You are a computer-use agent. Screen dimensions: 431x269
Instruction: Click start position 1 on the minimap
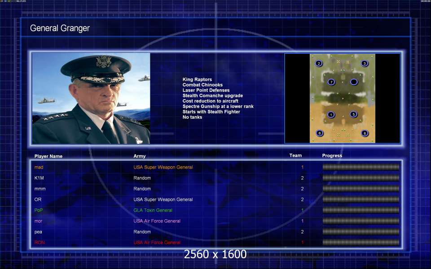point(331,114)
